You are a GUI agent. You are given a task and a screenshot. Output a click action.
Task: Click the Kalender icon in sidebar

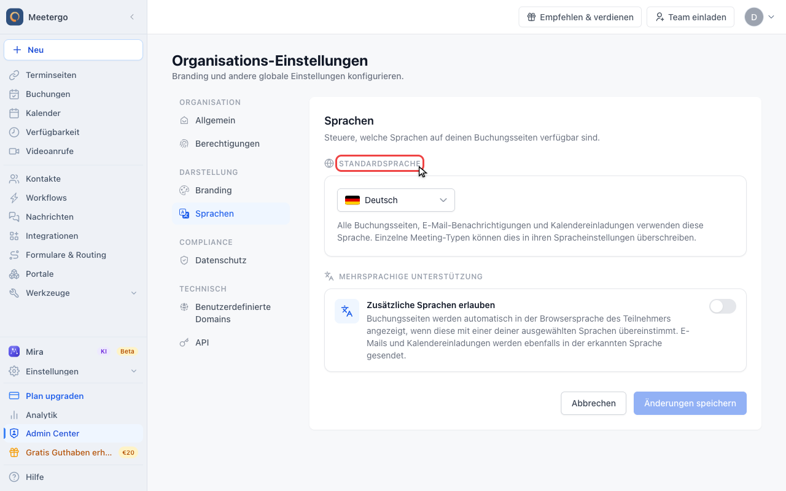14,113
